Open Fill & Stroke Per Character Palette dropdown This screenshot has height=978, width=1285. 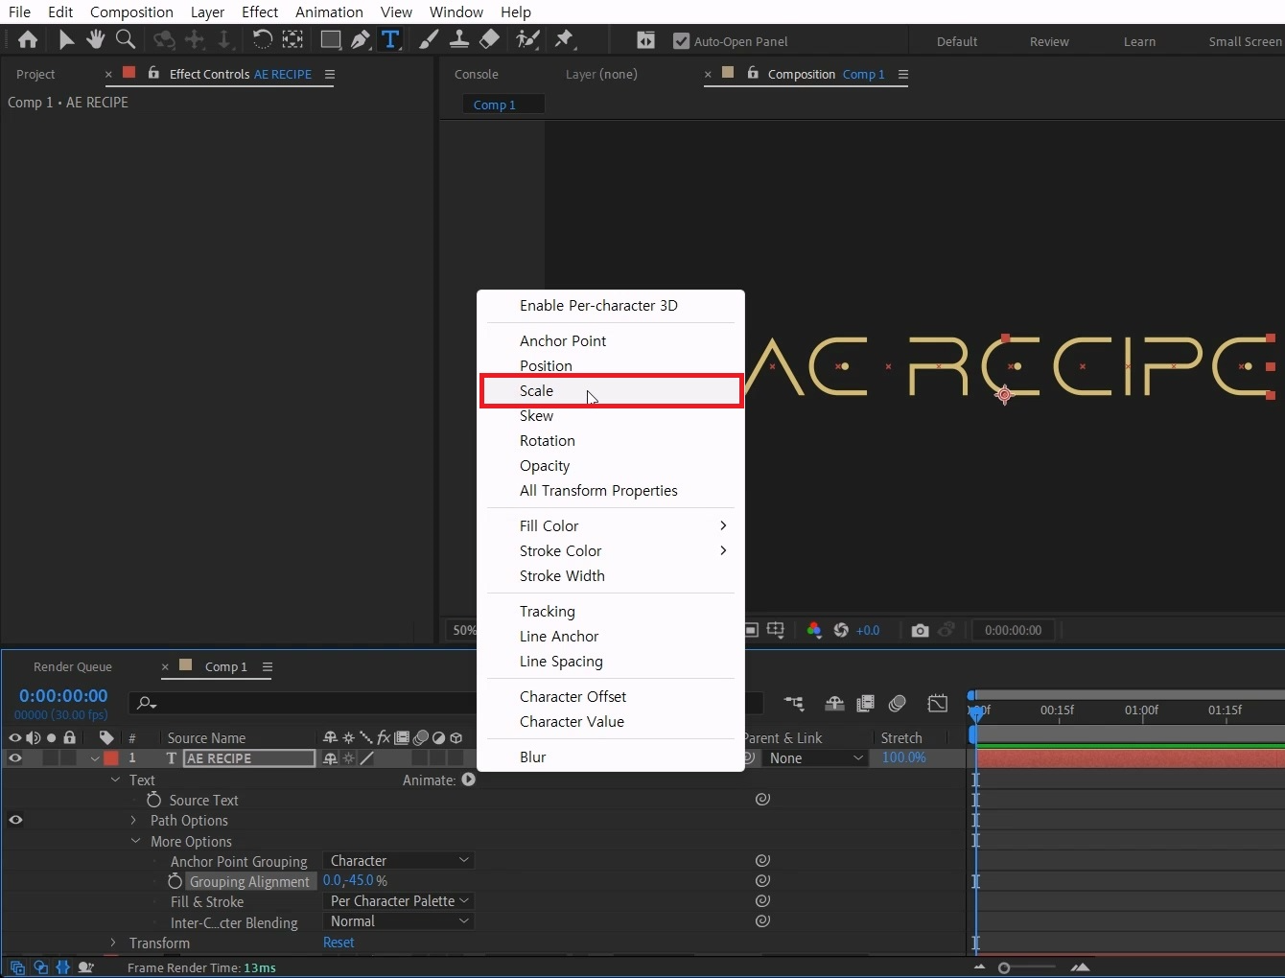(x=399, y=900)
